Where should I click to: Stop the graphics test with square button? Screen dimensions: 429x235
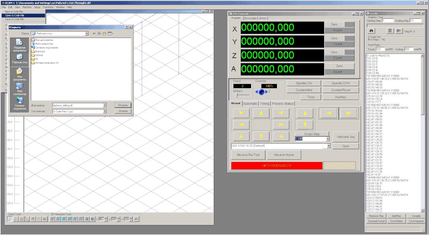(390, 31)
